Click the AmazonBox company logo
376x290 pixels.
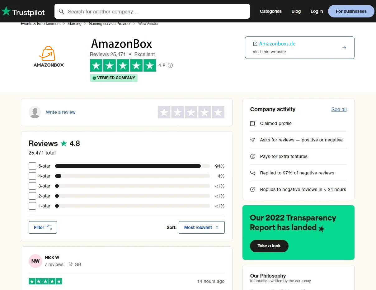click(49, 56)
